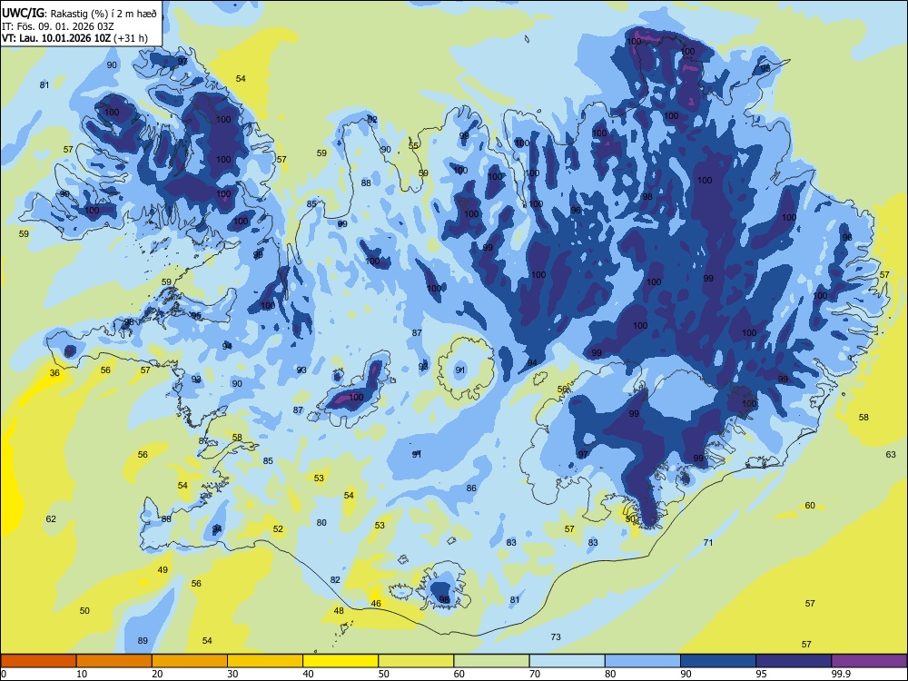Viewport: 908px width, 681px height.
Task: Click the humidity value '48' near the south coast
Action: point(339,610)
